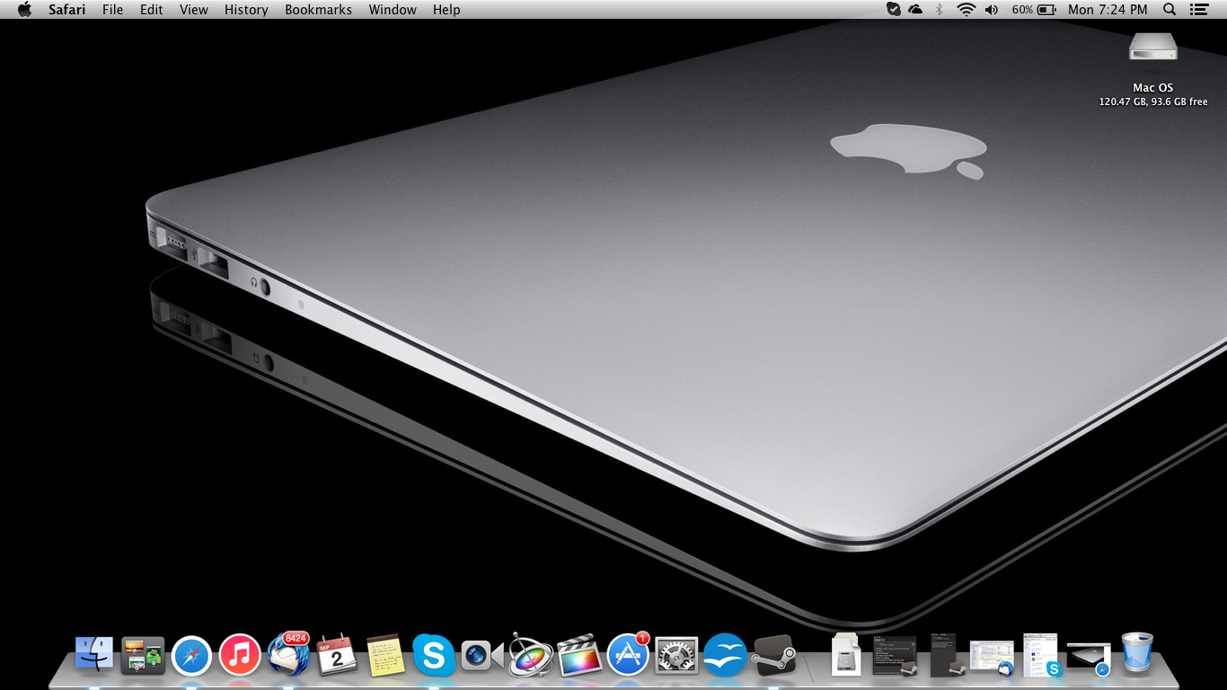This screenshot has height=690, width=1227.
Task: Open the Edit menu
Action: pyautogui.click(x=152, y=10)
